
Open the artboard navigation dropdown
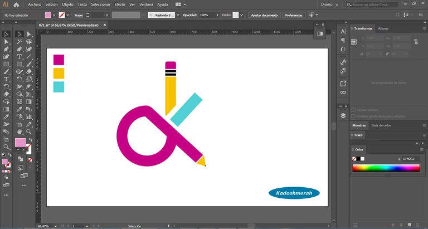(x=87, y=226)
